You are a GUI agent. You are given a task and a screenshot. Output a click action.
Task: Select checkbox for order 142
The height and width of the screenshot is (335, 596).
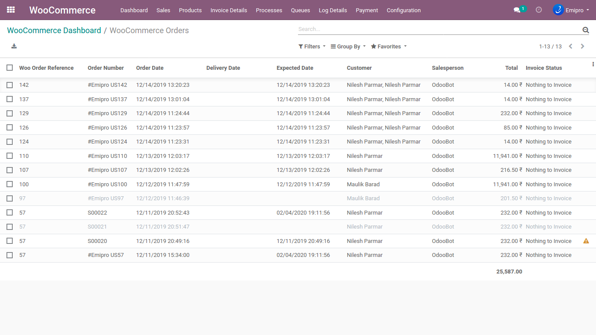pos(10,85)
